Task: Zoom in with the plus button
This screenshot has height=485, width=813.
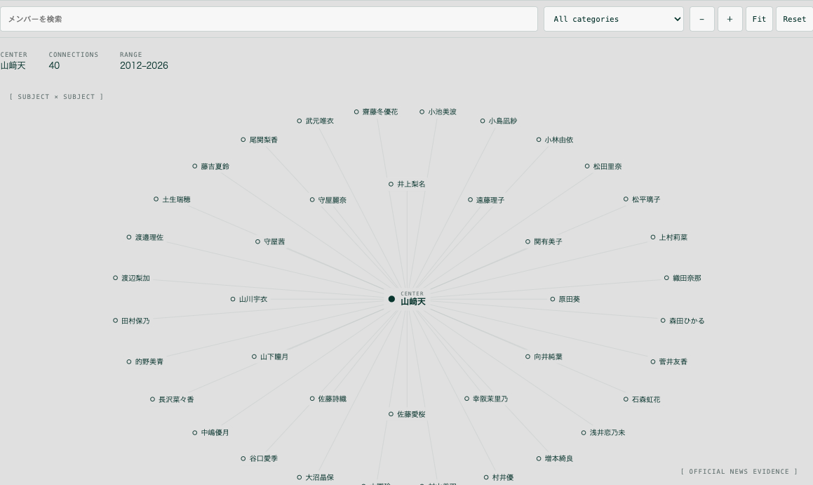Action: coord(730,19)
